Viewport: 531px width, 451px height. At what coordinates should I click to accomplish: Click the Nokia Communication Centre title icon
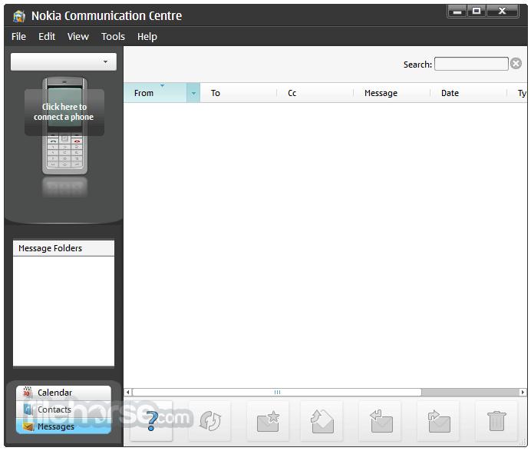[19, 16]
